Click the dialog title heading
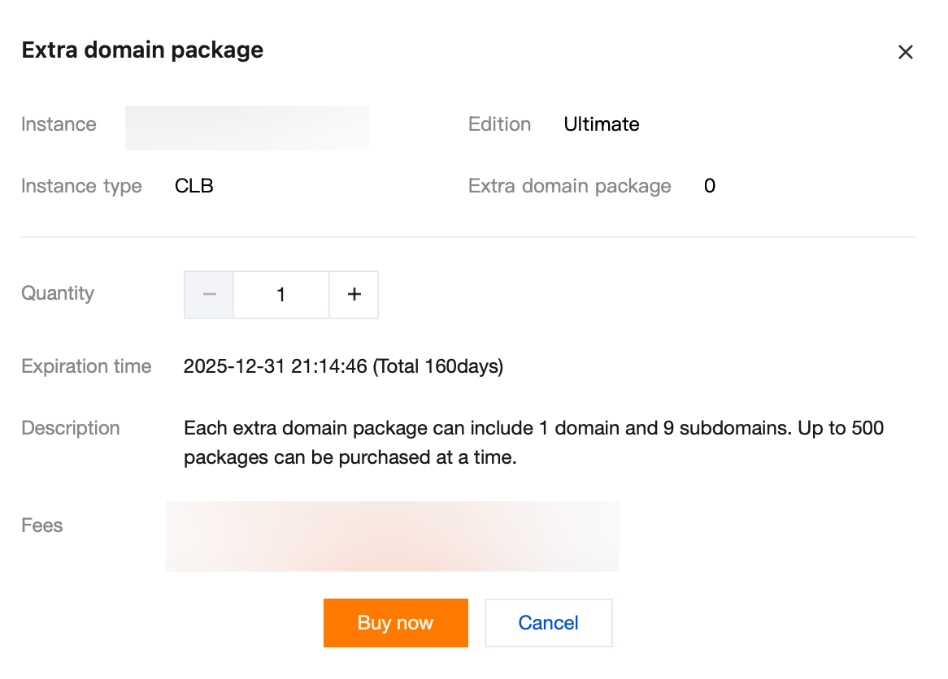Screen dimensions: 948x679 click(142, 50)
